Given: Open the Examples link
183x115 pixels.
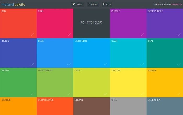Looking at the screenshot, I should [177, 4].
